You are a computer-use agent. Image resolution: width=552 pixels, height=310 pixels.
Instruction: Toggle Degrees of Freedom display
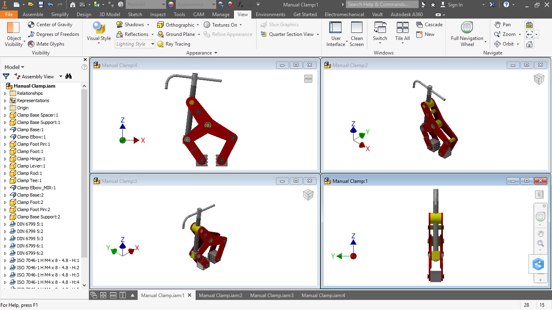[x=53, y=34]
